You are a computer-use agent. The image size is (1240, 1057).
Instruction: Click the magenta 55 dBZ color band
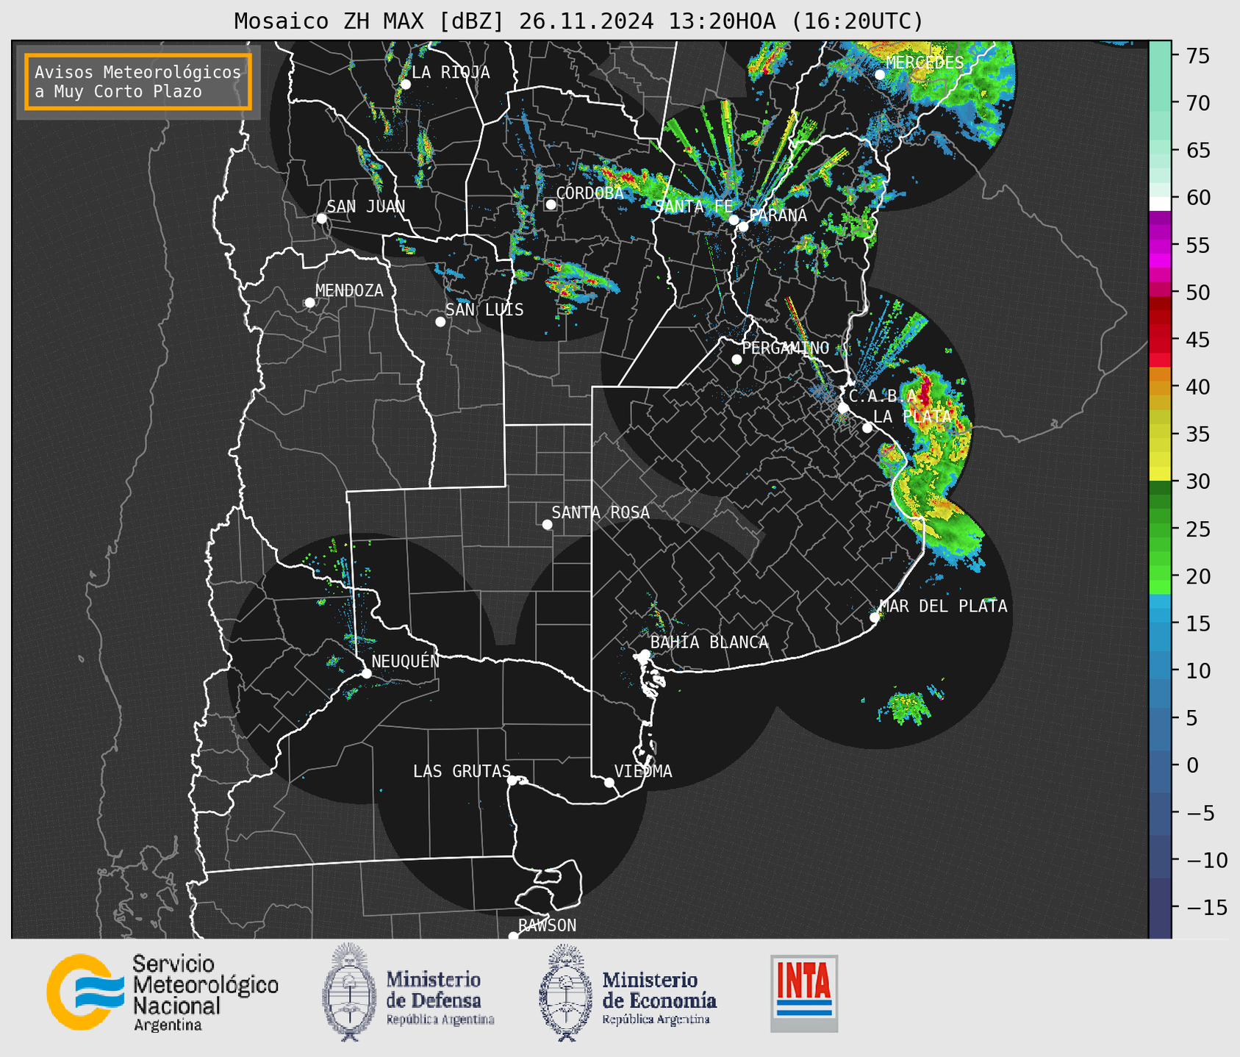pos(1160,246)
